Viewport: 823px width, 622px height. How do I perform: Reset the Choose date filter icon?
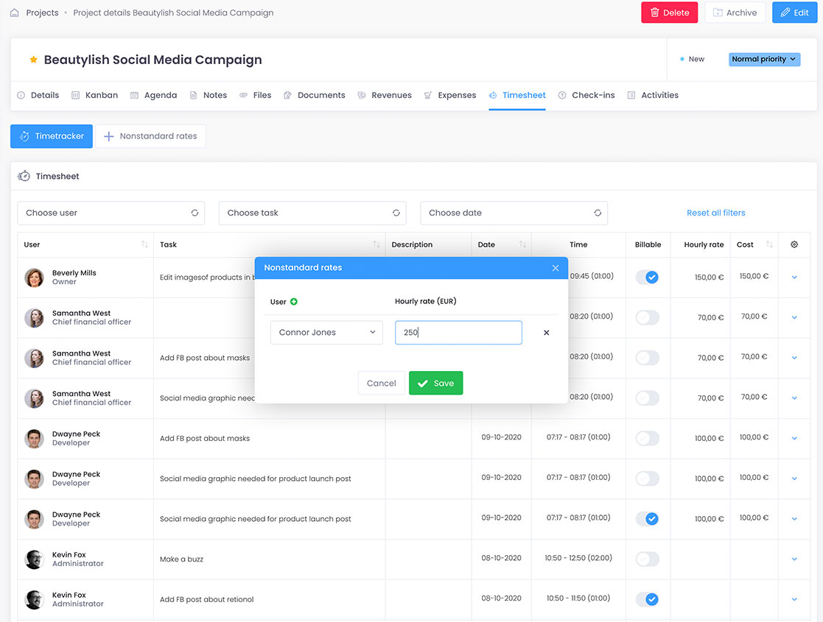[598, 213]
